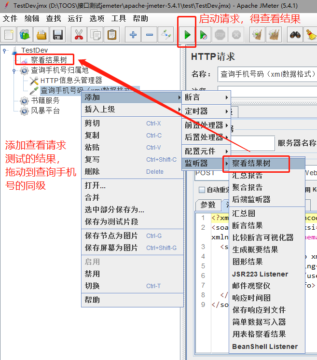Click the STOP test icon
Image resolution: width=317 pixels, height=360 pixels.
pos(220,35)
